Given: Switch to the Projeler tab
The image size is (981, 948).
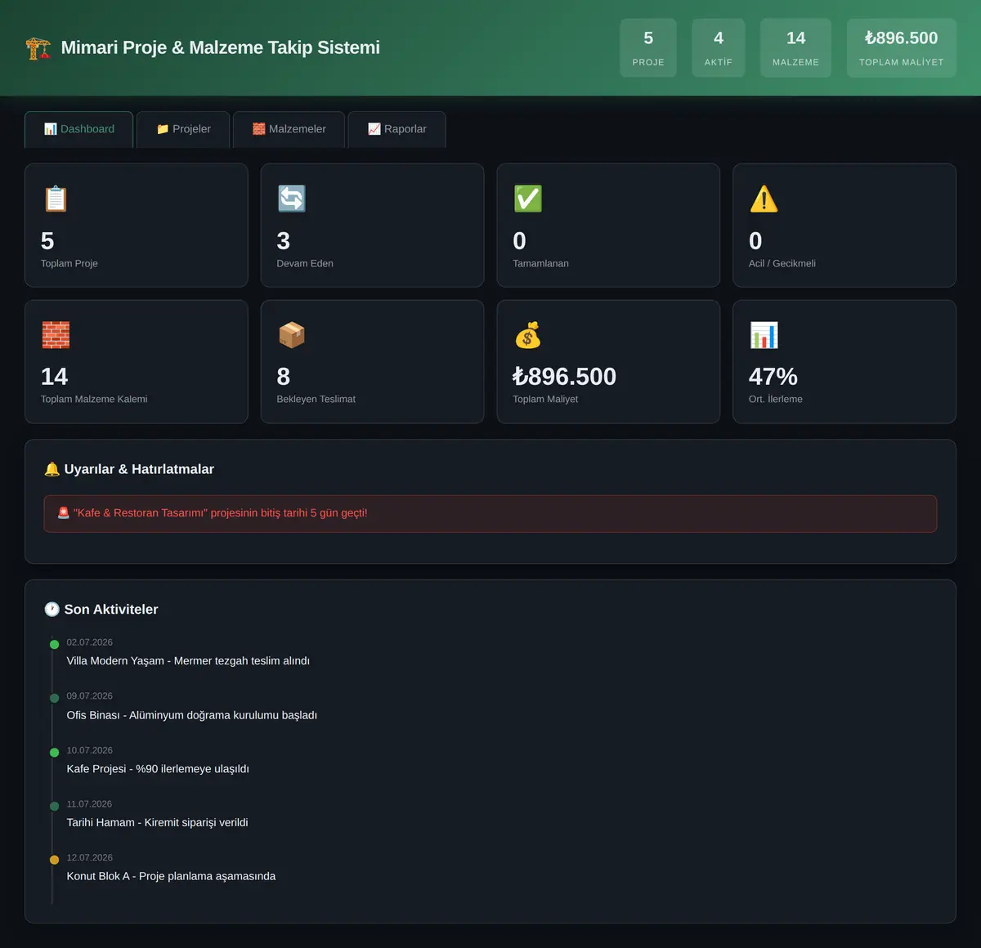Looking at the screenshot, I should [183, 129].
